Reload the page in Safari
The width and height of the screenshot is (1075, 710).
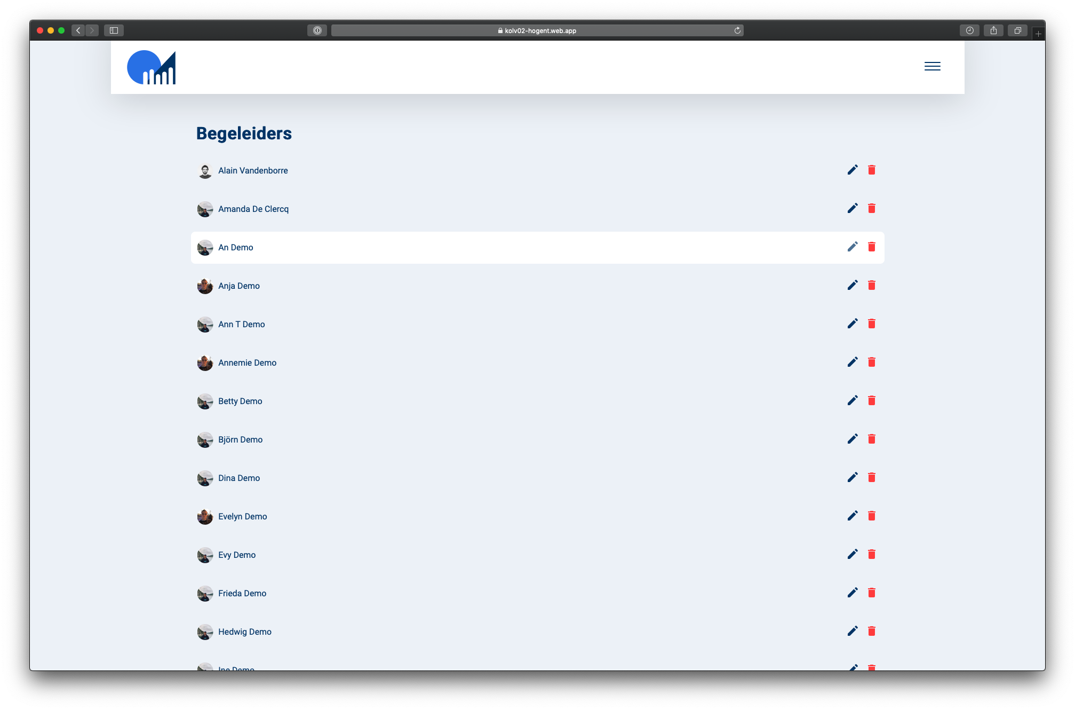(x=737, y=30)
